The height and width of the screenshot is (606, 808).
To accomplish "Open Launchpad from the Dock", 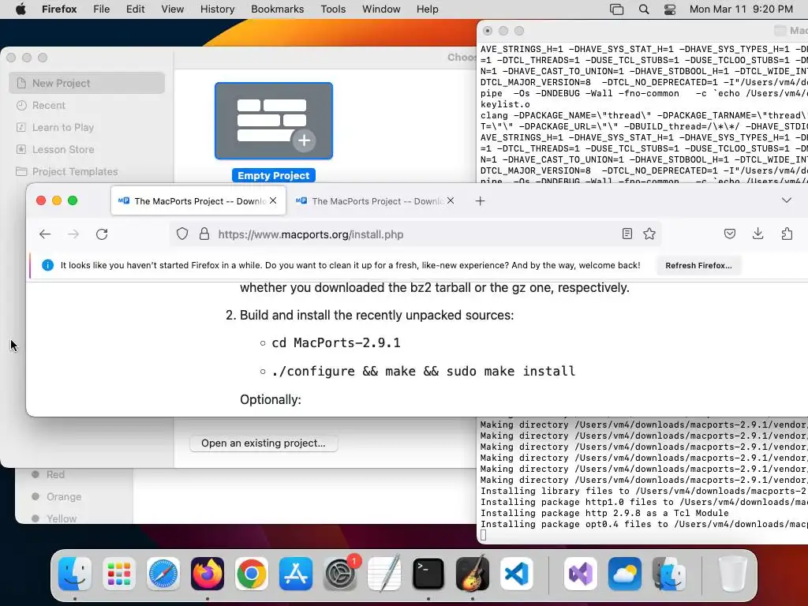I will (x=119, y=574).
